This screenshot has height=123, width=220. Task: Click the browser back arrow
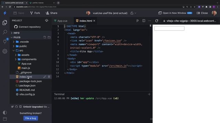(2, 7)
